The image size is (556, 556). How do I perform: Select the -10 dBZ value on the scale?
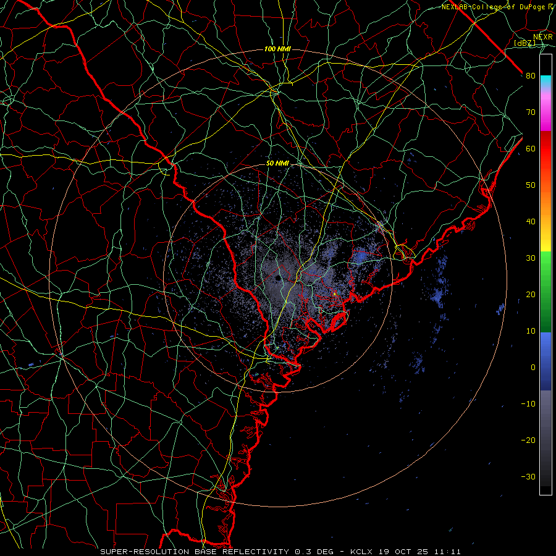tap(528, 404)
